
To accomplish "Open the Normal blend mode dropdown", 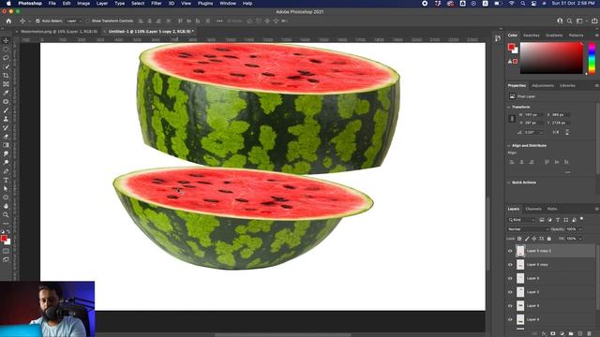I will point(528,228).
